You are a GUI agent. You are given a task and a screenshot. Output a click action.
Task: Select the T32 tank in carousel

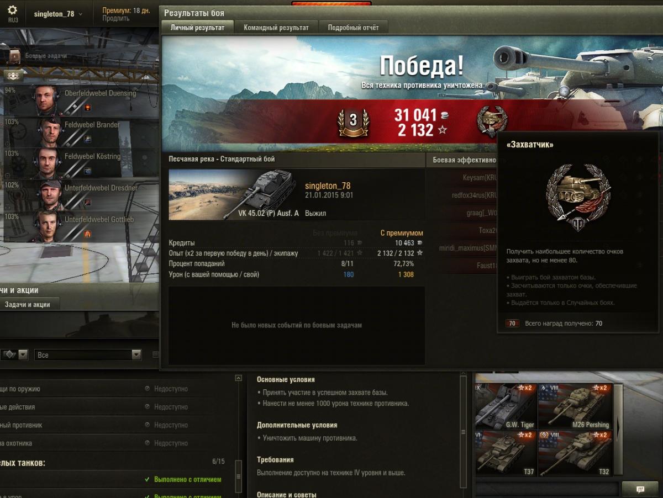point(575,453)
